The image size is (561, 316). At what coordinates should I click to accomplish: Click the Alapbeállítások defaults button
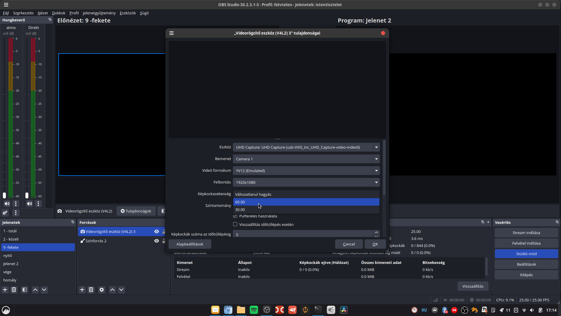pos(190,244)
